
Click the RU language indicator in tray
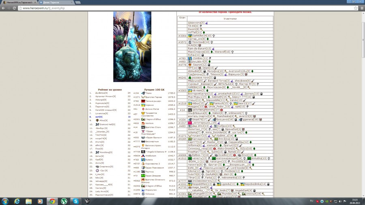tap(311, 201)
